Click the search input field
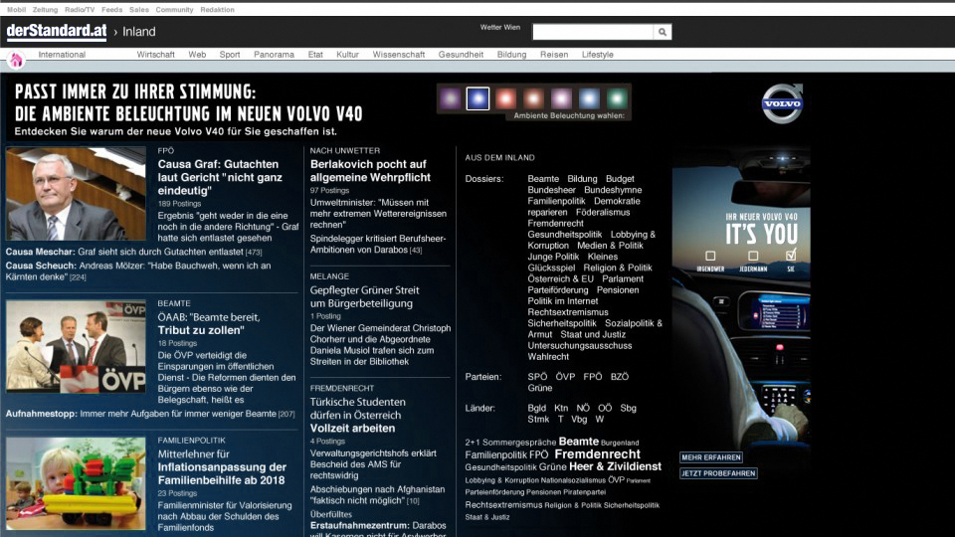The image size is (955, 537). 593,33
